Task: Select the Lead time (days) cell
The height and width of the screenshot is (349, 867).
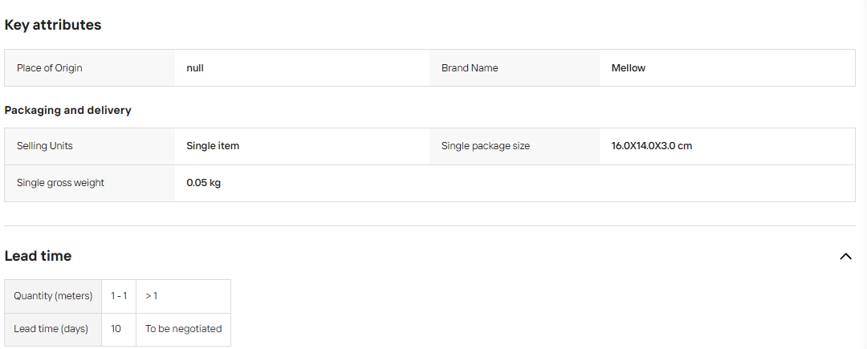Action: 53,329
